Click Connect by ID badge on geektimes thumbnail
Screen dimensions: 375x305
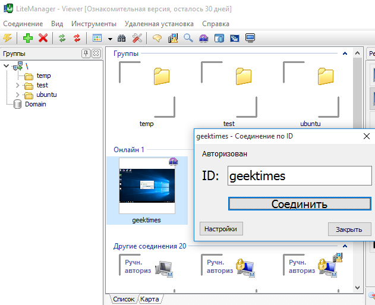point(173,162)
